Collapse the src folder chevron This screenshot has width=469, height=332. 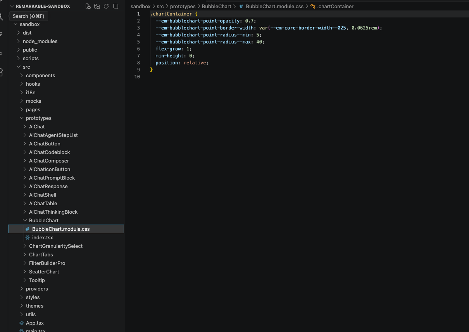pos(19,67)
